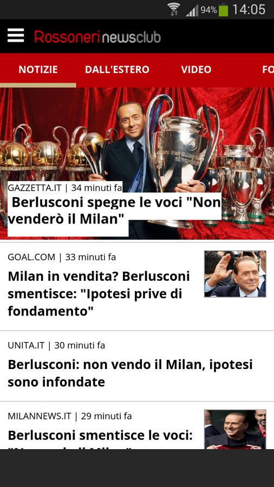Image resolution: width=274 pixels, height=487 pixels.
Task: Tap the 14:05 clock
Action: (249, 9)
